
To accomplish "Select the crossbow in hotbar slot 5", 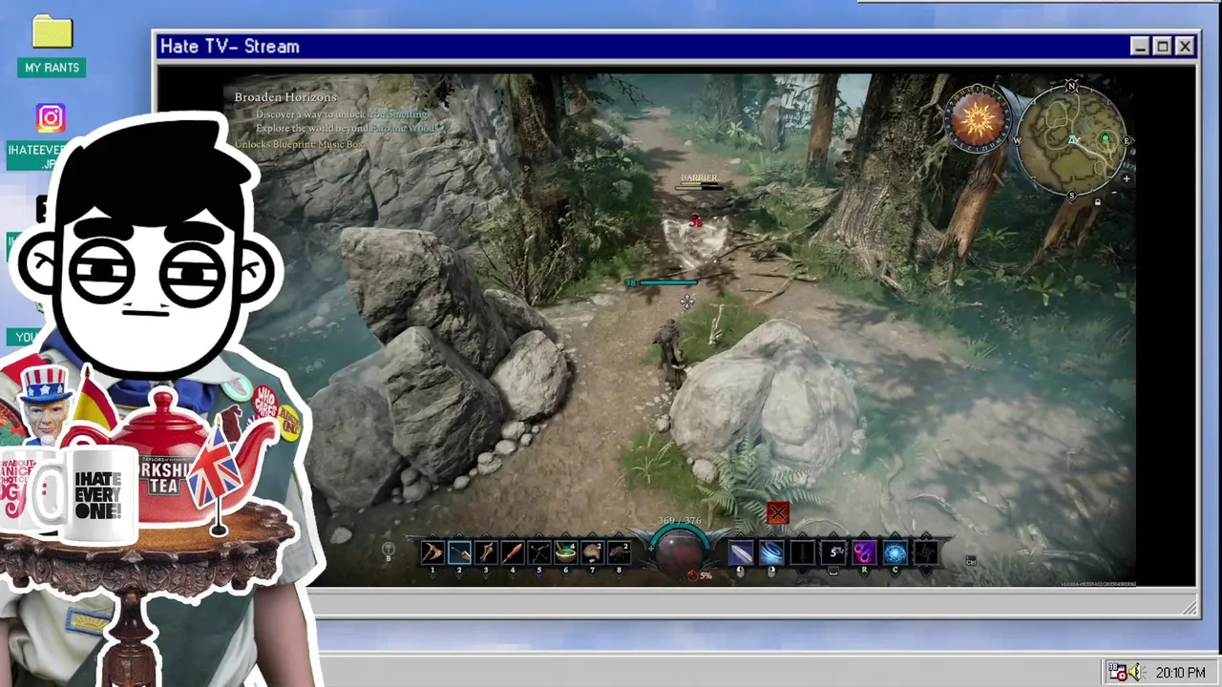I will [539, 552].
